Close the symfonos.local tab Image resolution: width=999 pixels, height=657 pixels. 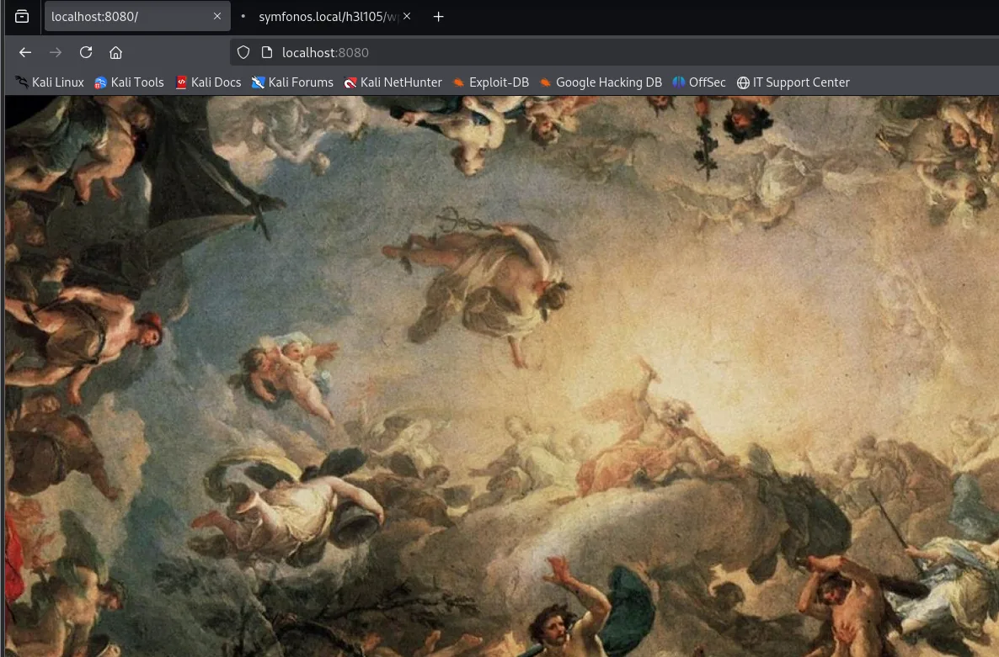(x=407, y=17)
